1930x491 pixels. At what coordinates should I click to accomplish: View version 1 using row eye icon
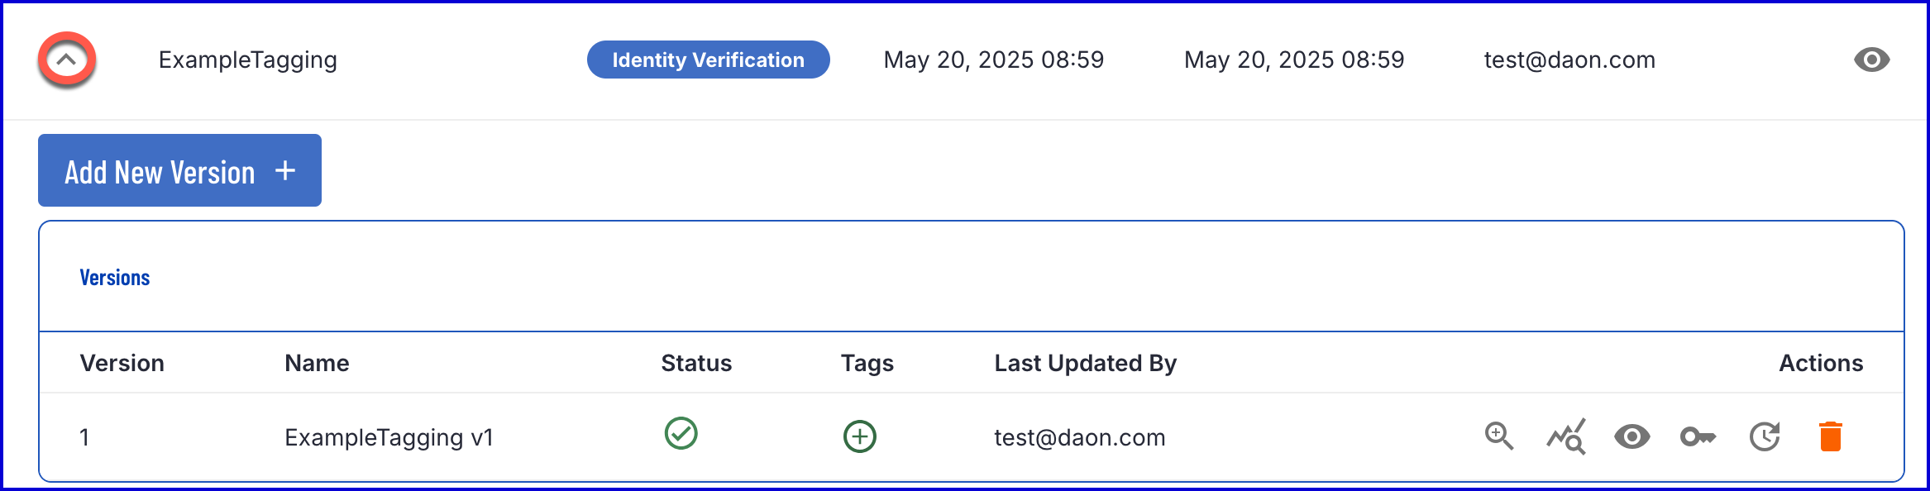1632,436
